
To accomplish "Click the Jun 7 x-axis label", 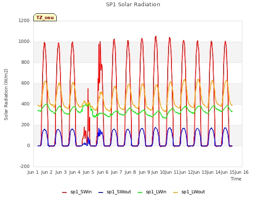I will (x=116, y=172).
